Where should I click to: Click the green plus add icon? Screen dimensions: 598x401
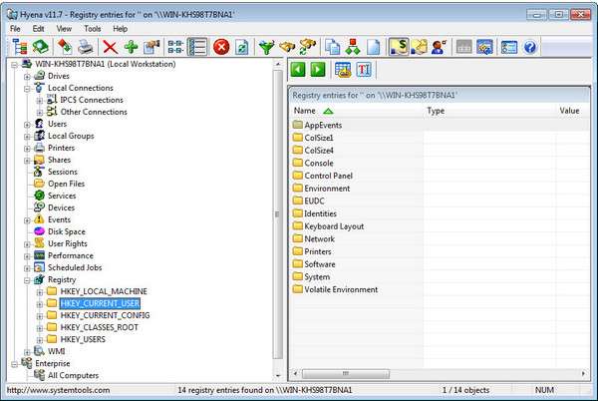[131, 47]
